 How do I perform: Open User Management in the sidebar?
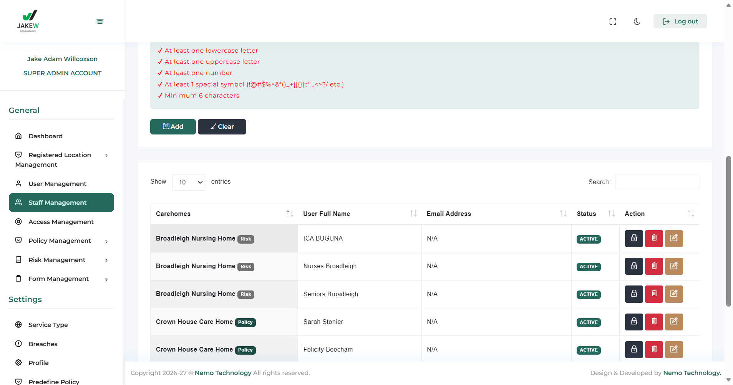click(x=57, y=184)
